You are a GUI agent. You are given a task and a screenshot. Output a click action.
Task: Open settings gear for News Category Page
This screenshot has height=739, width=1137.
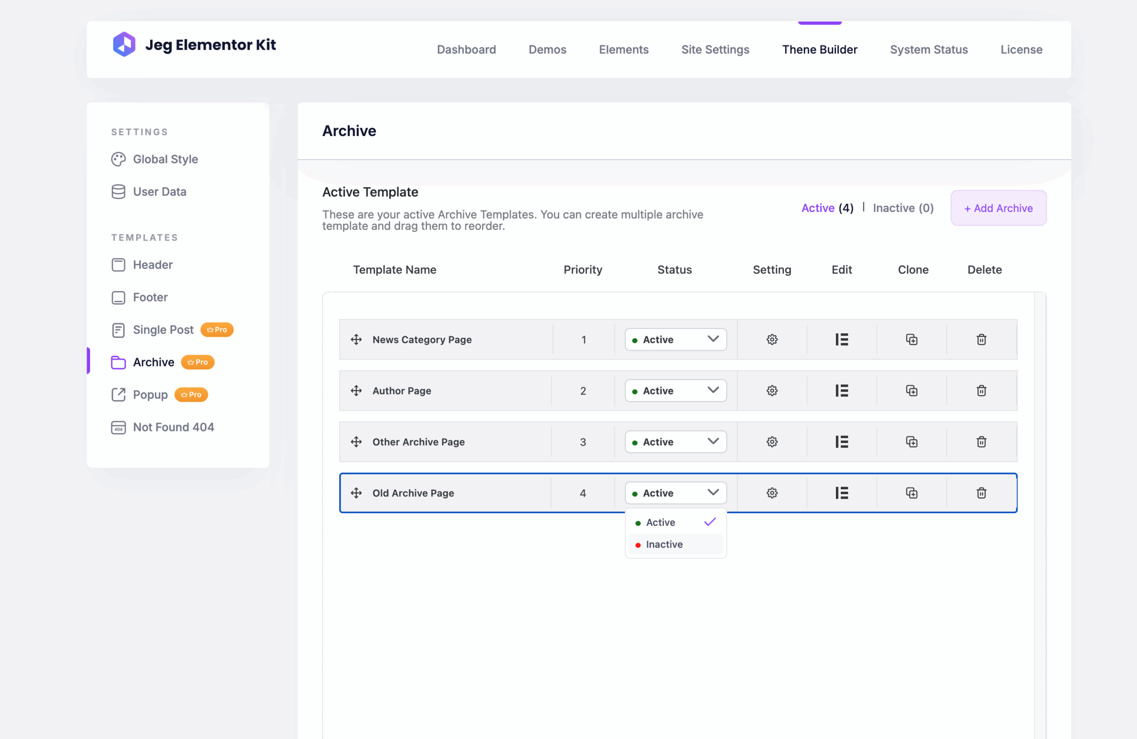click(x=772, y=340)
